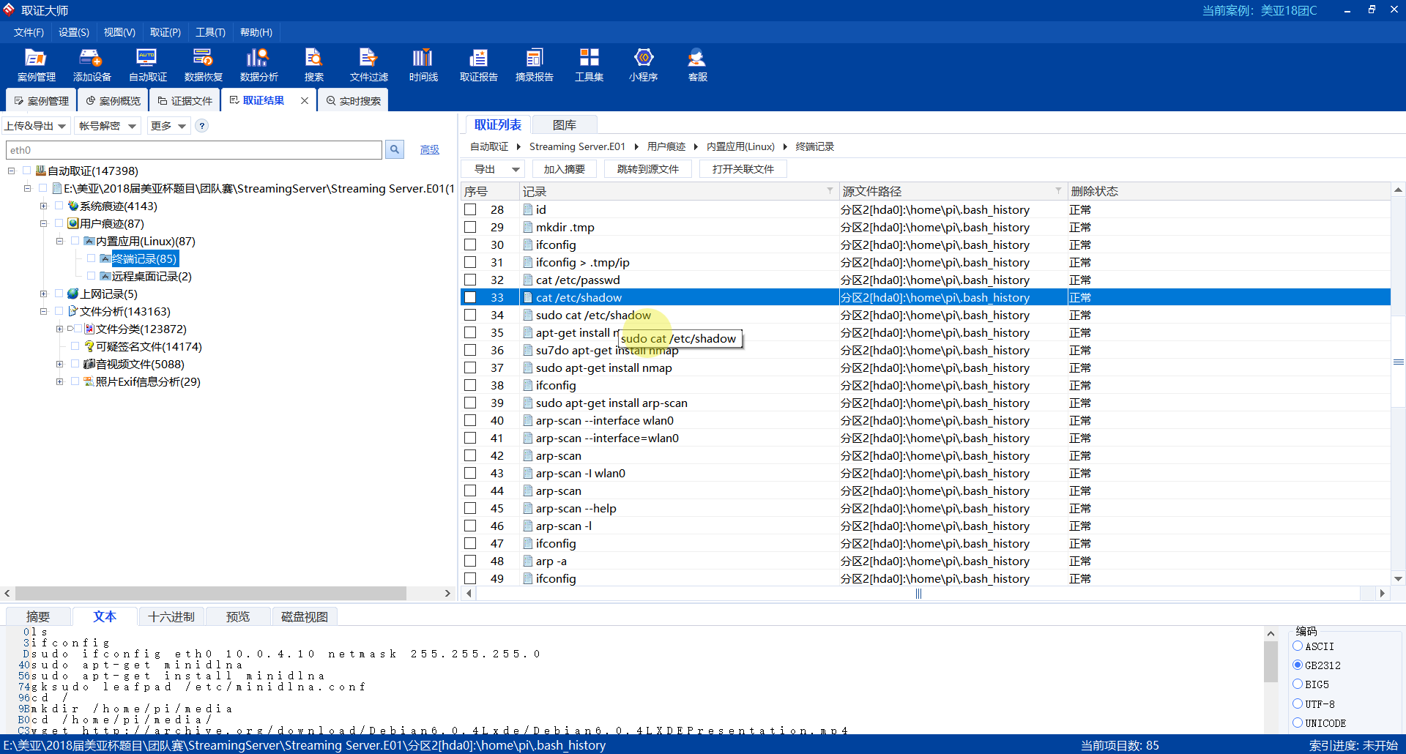Viewport: 1406px width, 754px height.
Task: Check the 系统痕迹(4143) tree checkbox
Action: (x=59, y=206)
